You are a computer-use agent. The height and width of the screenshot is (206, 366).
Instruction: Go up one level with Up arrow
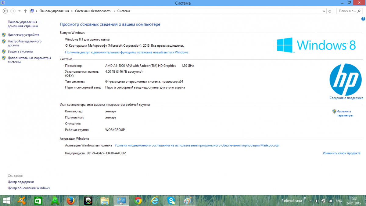pyautogui.click(x=25, y=11)
